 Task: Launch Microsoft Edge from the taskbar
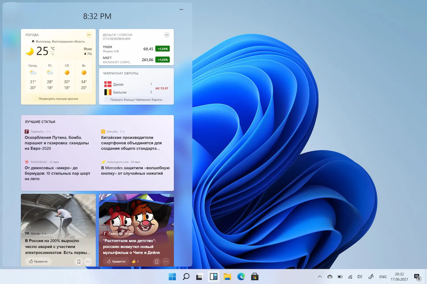(x=241, y=277)
